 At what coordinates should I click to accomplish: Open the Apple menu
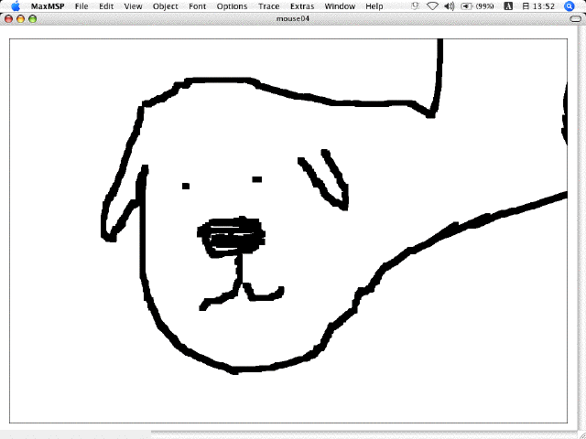(x=16, y=6)
